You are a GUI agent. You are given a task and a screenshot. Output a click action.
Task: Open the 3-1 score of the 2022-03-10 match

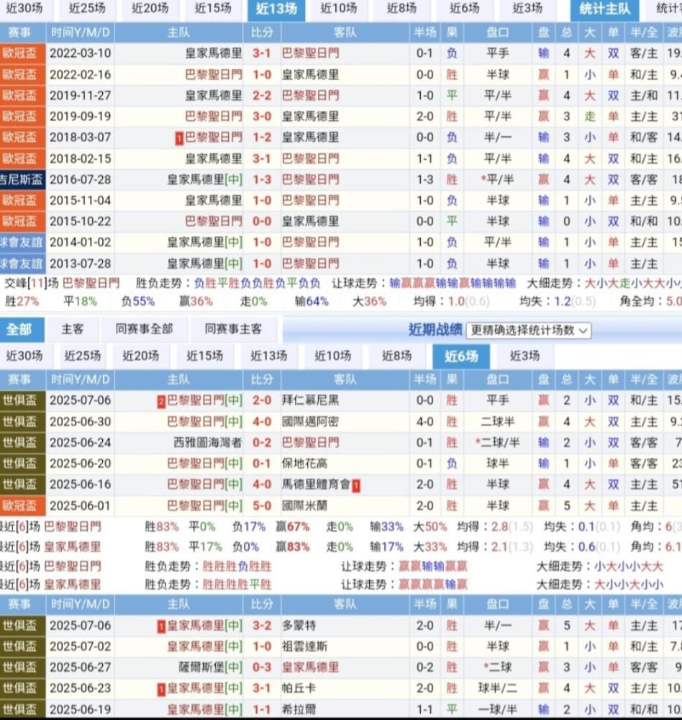tap(262, 53)
